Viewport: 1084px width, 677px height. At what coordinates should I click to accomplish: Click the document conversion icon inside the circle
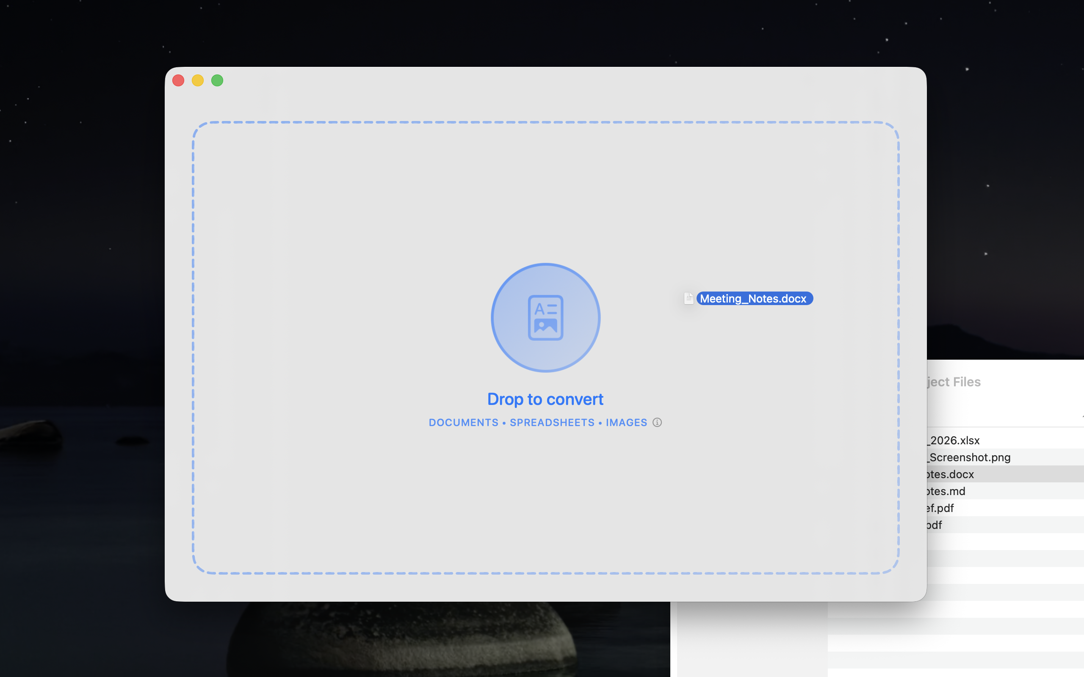[x=545, y=317]
